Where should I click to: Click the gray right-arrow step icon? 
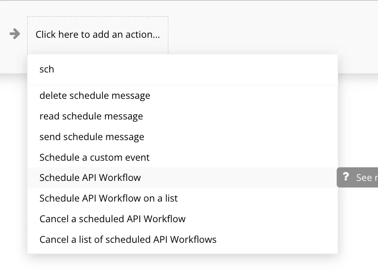click(x=15, y=34)
